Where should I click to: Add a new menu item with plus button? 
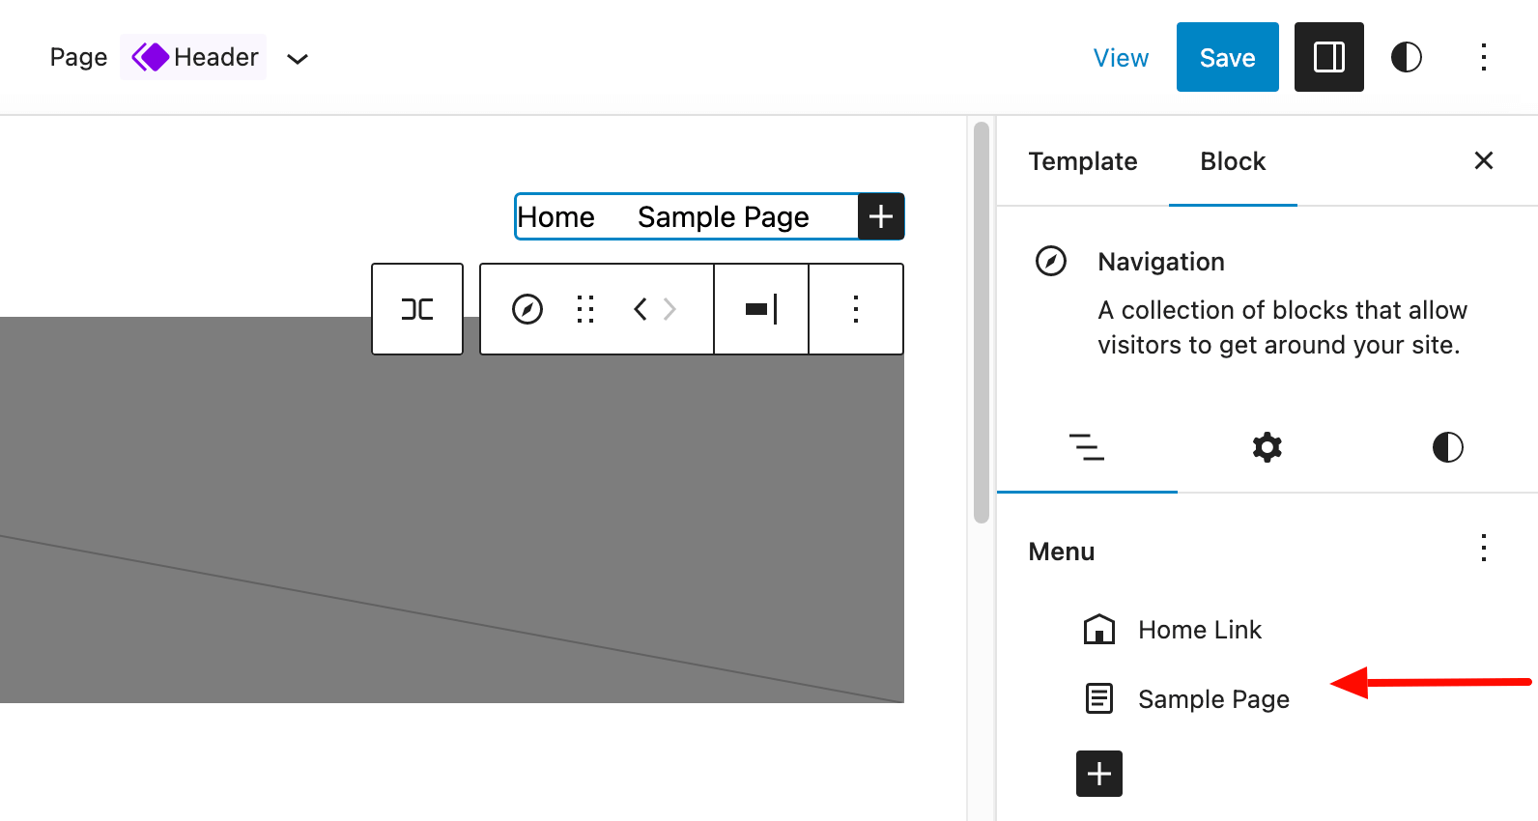coord(1099,774)
